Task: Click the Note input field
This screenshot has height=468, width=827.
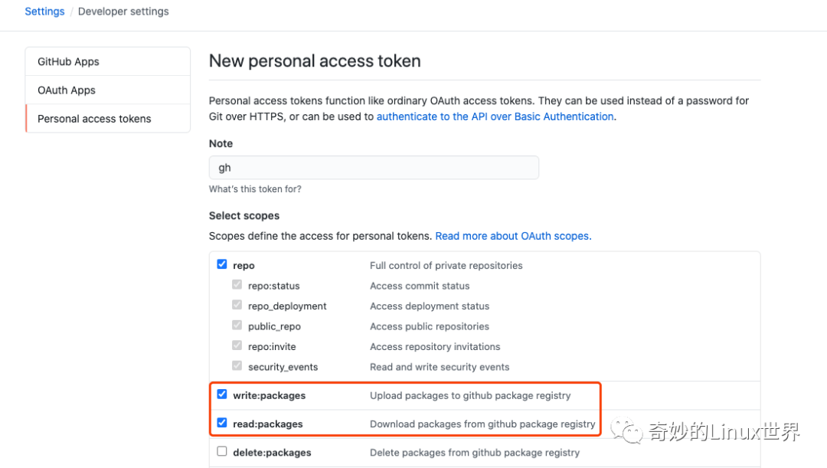Action: tap(374, 167)
